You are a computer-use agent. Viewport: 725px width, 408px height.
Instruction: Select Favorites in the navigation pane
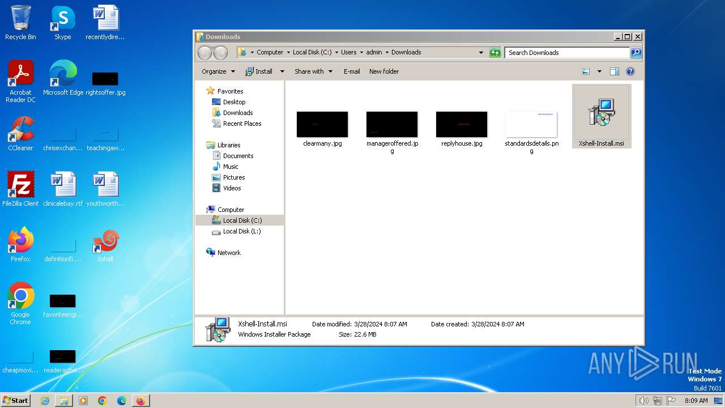click(x=230, y=91)
